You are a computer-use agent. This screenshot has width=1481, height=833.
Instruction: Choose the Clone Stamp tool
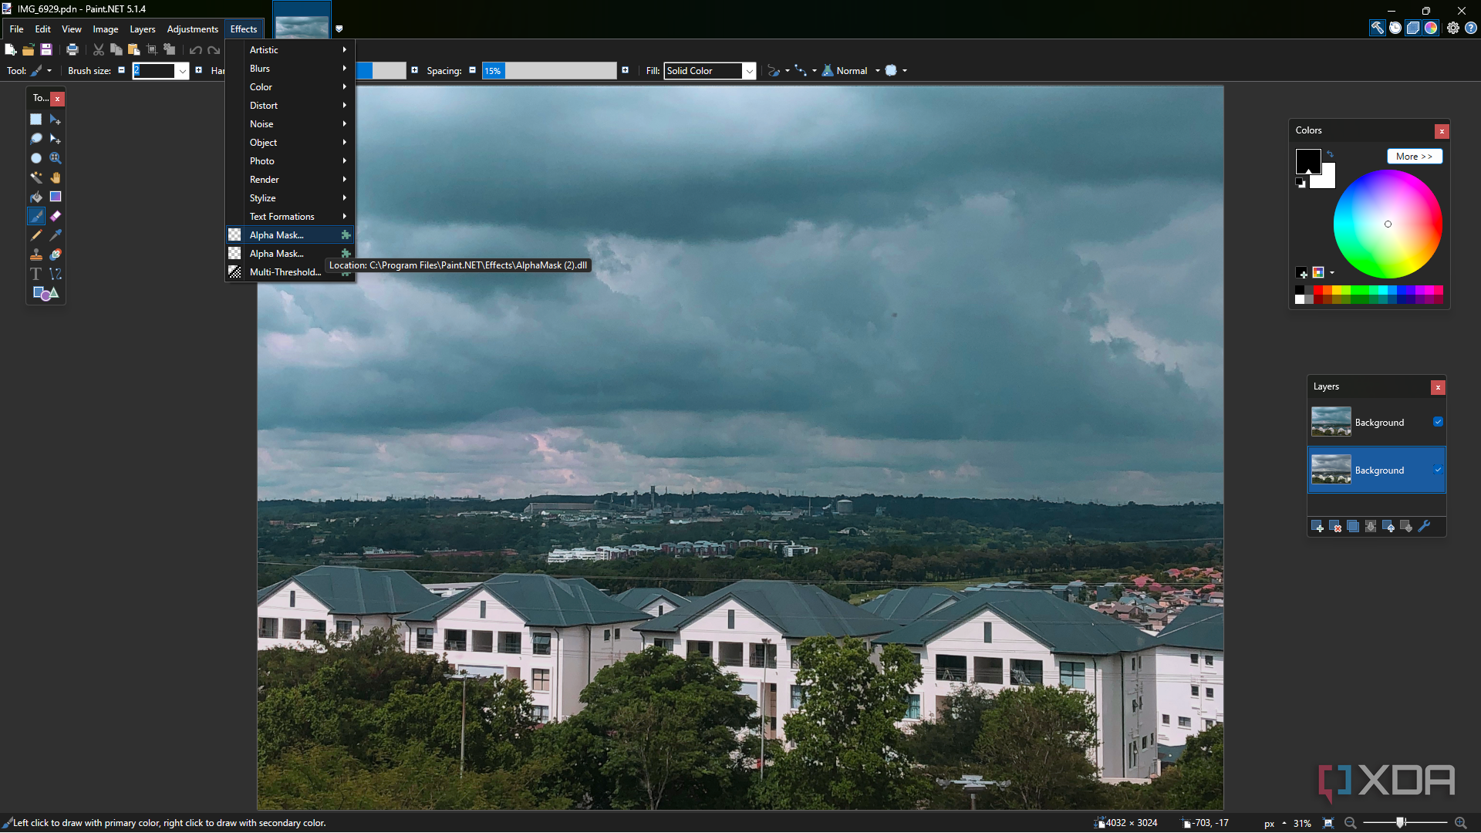[35, 255]
